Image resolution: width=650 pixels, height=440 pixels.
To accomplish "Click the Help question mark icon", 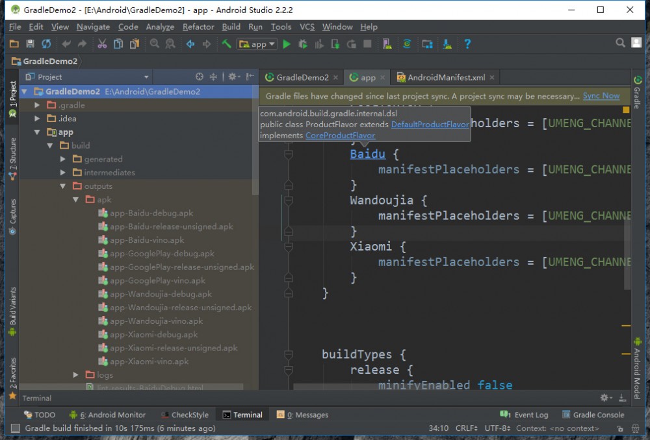I will 467,44.
